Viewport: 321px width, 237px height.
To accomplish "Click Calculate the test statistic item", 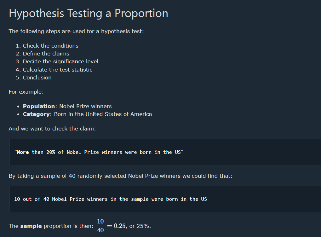I will pyautogui.click(x=58, y=70).
